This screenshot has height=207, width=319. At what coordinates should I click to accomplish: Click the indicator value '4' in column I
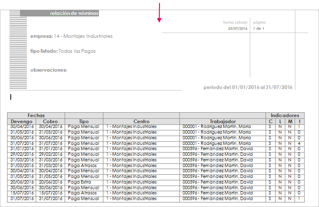pyautogui.click(x=299, y=143)
